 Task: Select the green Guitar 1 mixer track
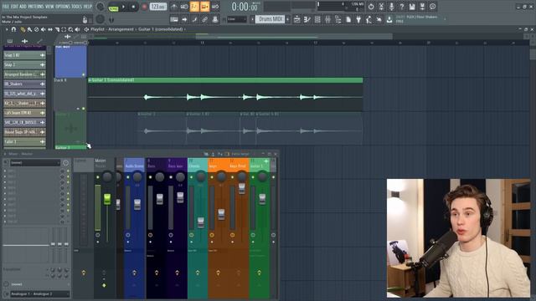[x=260, y=165]
